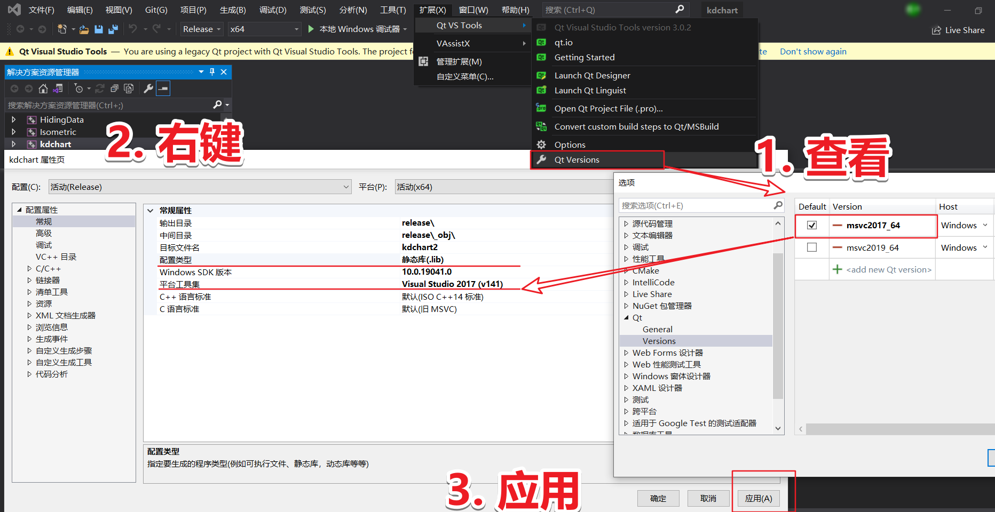The height and width of the screenshot is (512, 995).
Task: Collapse the 常规属性 section
Action: 151,210
